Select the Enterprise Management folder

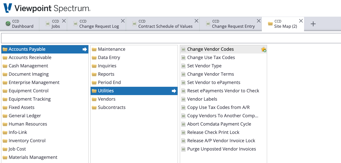click(45, 83)
